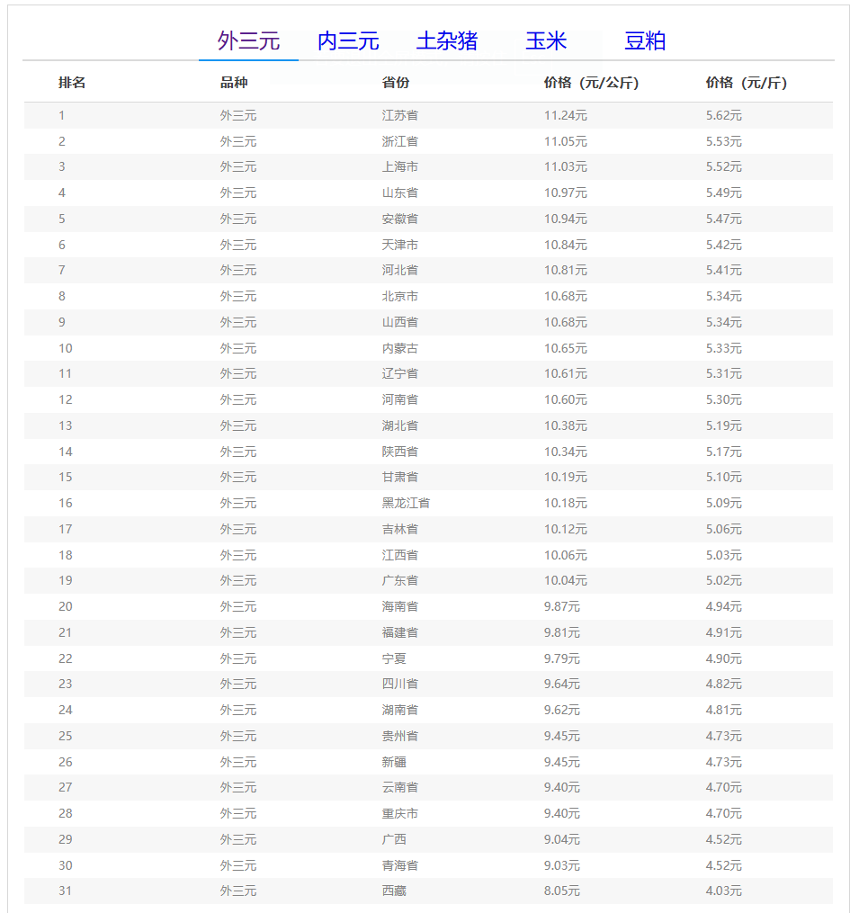The image size is (868, 913).
Task: Click 浙江省 in the province column
Action: click(399, 141)
